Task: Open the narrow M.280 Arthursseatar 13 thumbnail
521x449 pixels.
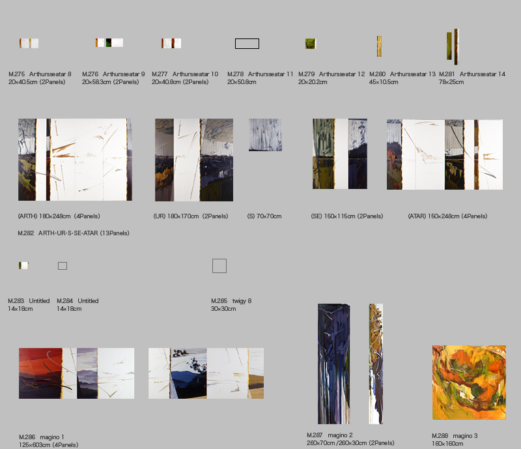Action: click(379, 46)
